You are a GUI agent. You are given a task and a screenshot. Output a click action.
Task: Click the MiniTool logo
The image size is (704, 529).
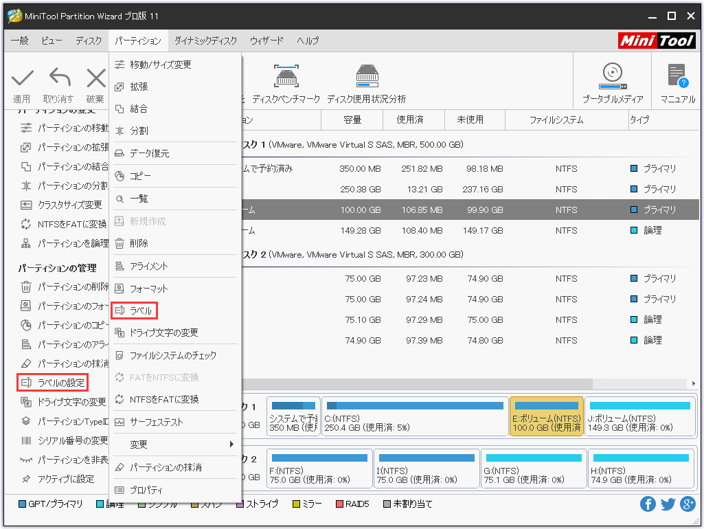tap(657, 41)
